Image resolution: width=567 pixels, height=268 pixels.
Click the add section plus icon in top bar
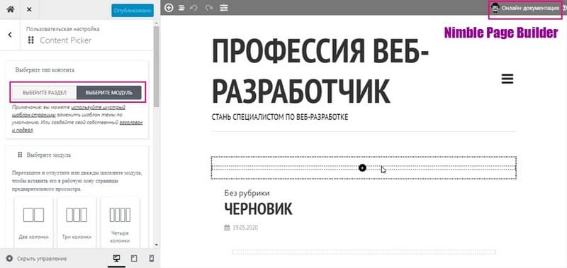[x=169, y=8]
